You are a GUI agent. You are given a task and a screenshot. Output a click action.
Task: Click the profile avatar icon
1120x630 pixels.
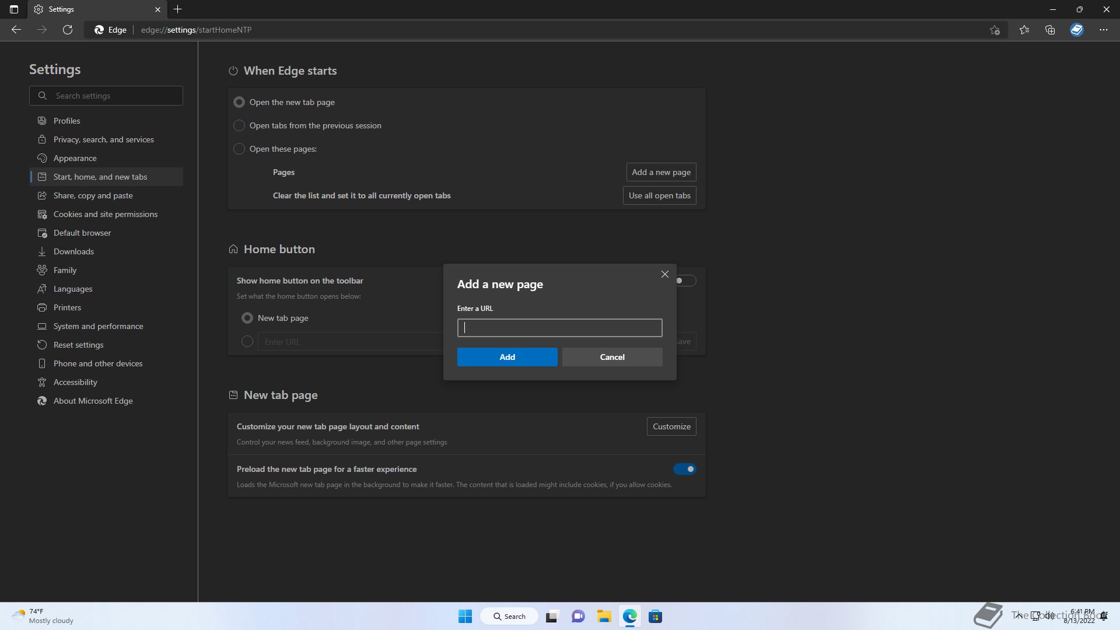[x=1077, y=30]
